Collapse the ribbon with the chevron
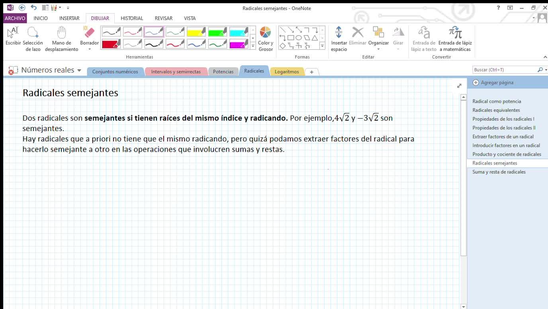 (x=545, y=57)
